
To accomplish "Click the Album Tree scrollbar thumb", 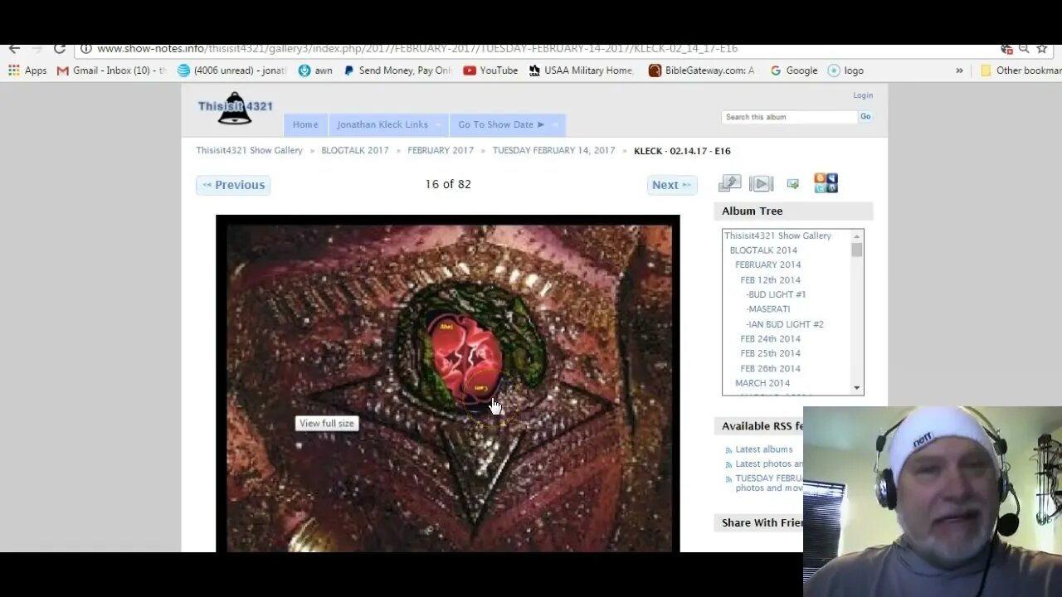I will [856, 250].
